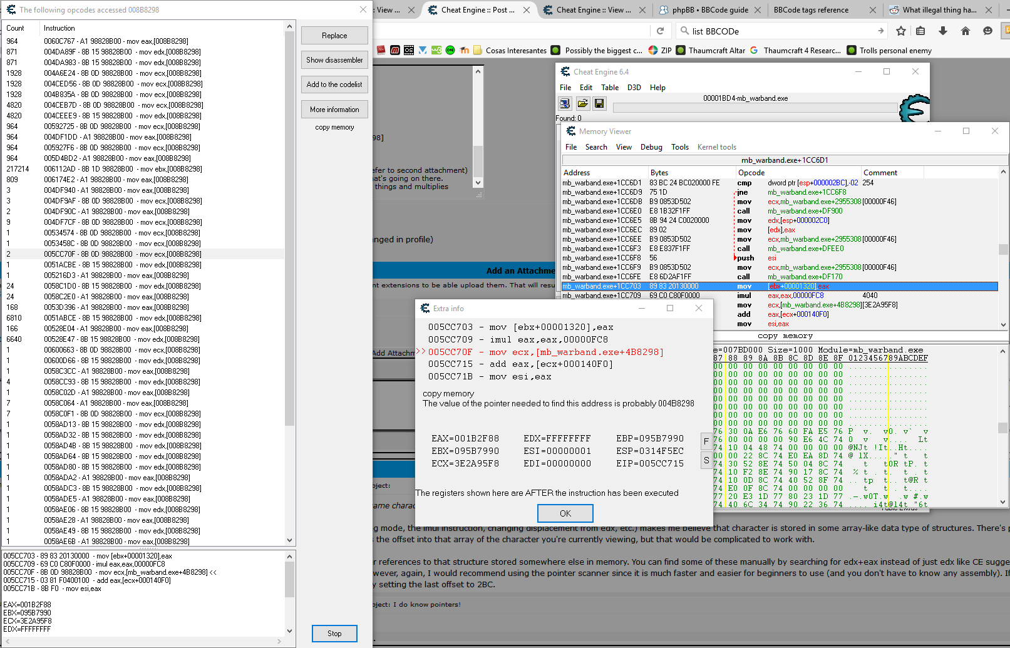This screenshot has height=648, width=1010.
Task: Stop the opcode access monitoring
Action: click(334, 634)
